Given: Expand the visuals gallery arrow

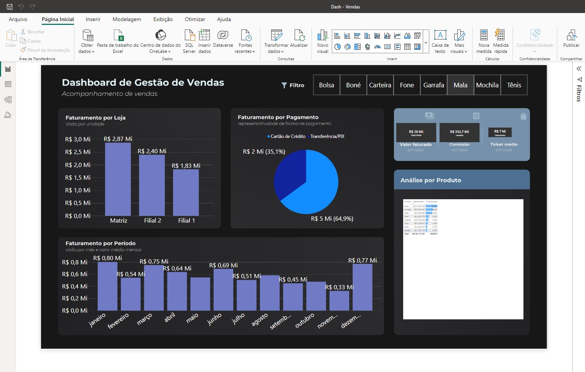Looking at the screenshot, I should pyautogui.click(x=426, y=42).
